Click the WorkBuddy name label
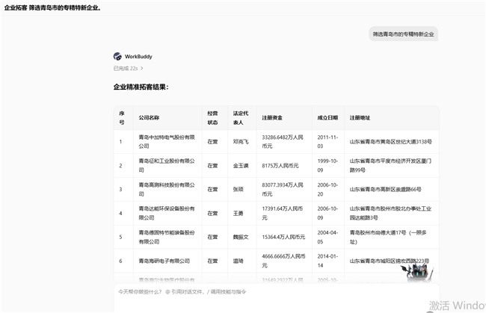This screenshot has height=313, width=486. 138,56
